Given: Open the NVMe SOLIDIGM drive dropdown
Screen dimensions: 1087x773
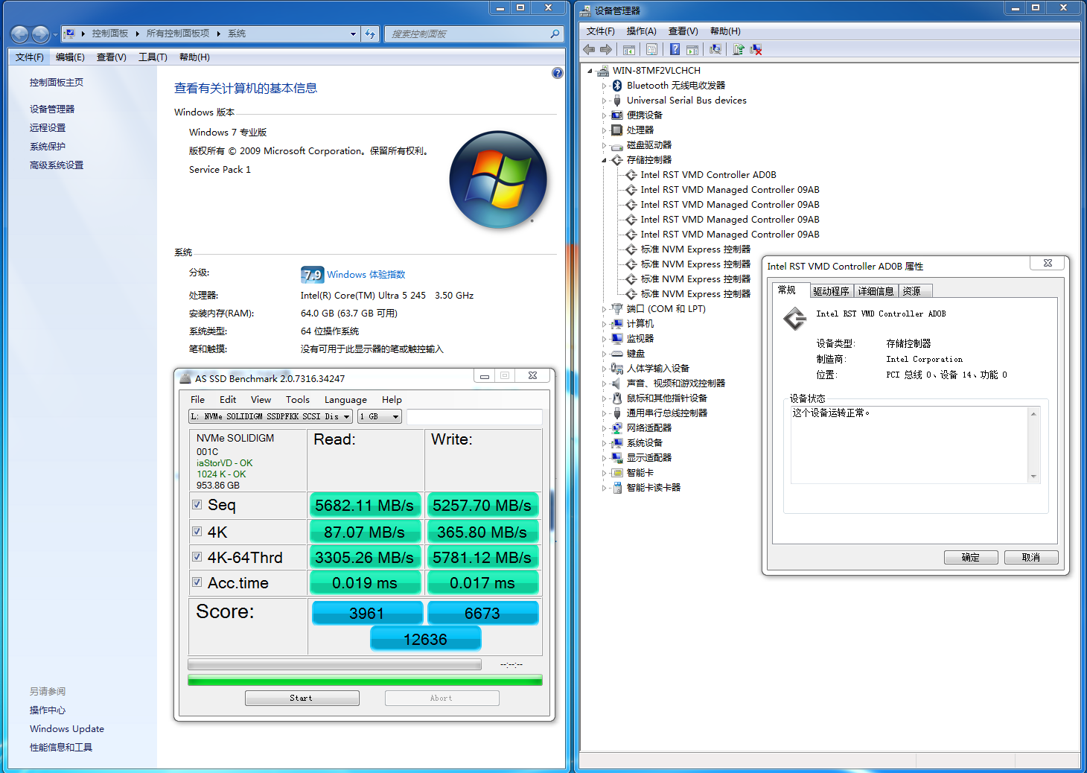Looking at the screenshot, I should pyautogui.click(x=270, y=417).
